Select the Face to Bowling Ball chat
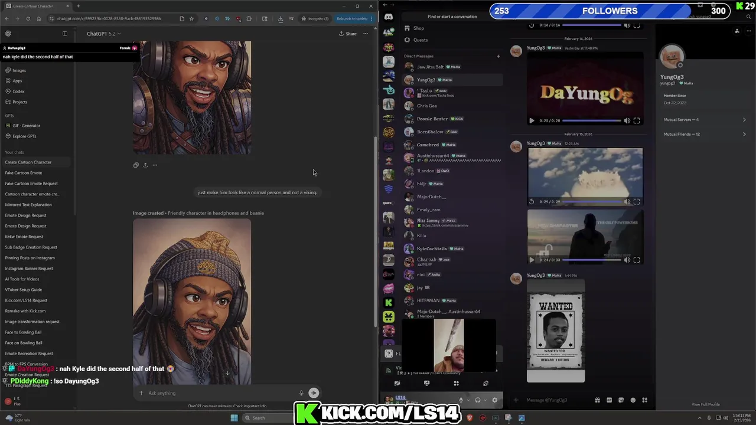Screen dimensions: 756x425 pyautogui.click(x=38, y=332)
